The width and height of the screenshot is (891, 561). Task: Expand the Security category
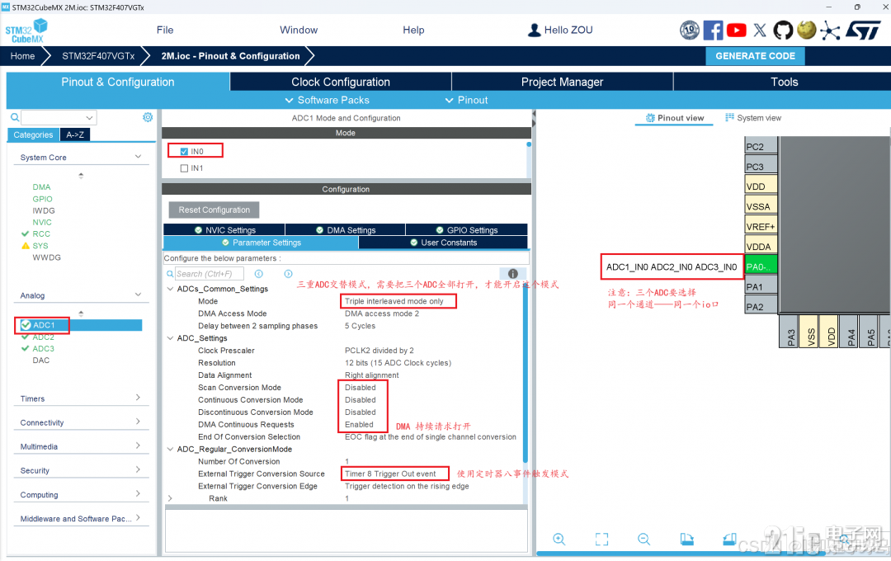click(138, 469)
